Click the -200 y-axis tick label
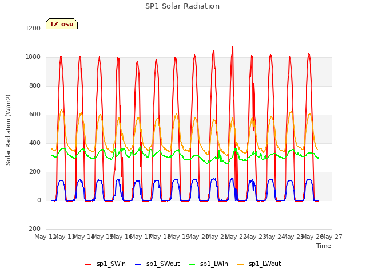 point(34,229)
